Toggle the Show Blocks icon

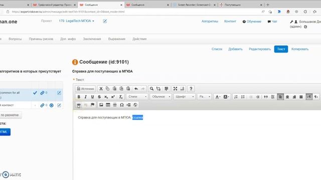[182, 89]
